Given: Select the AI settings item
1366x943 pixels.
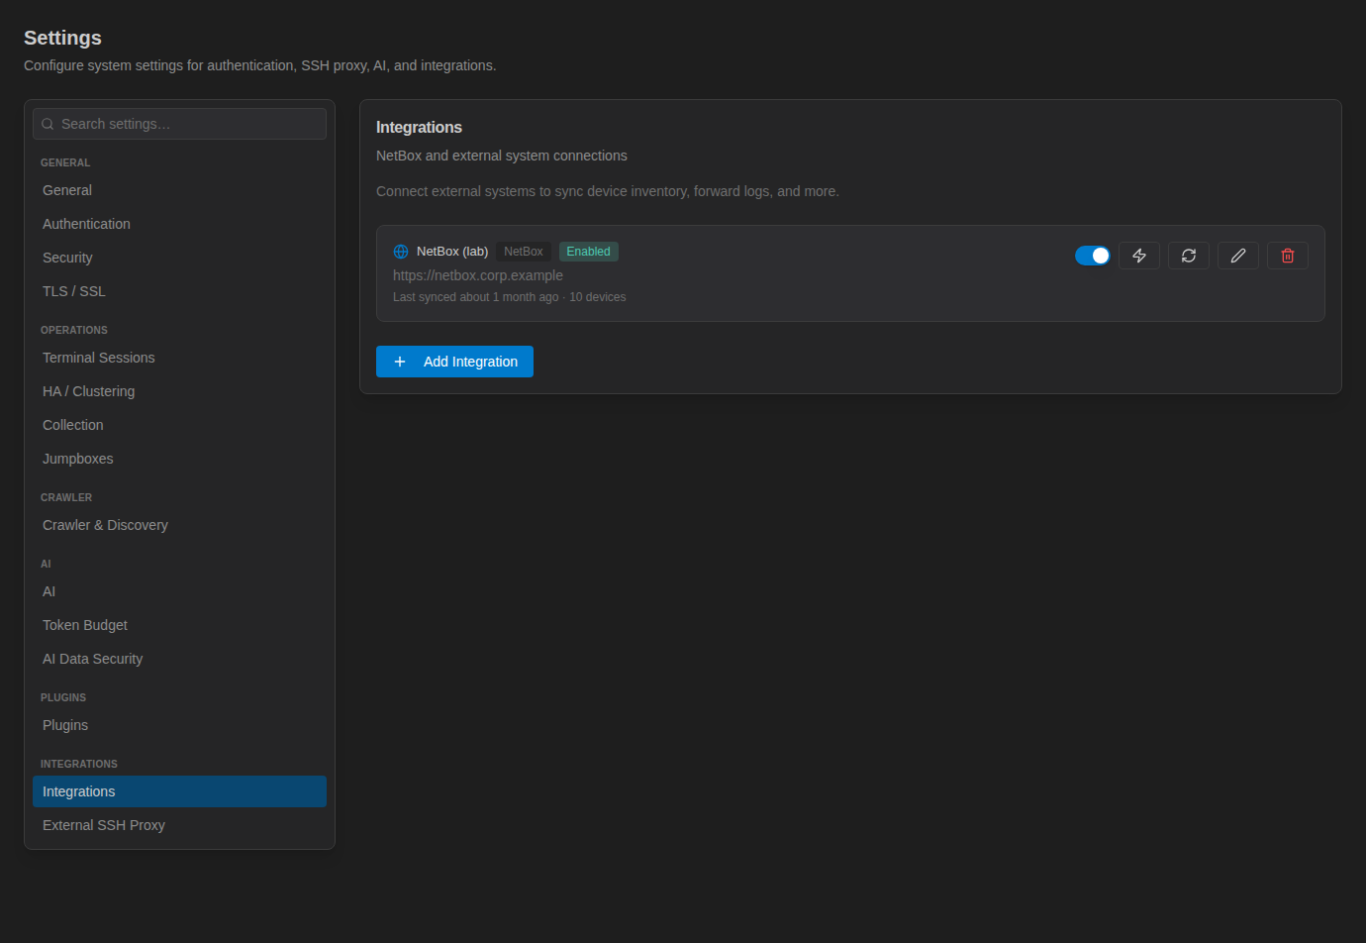Looking at the screenshot, I should point(179,591).
